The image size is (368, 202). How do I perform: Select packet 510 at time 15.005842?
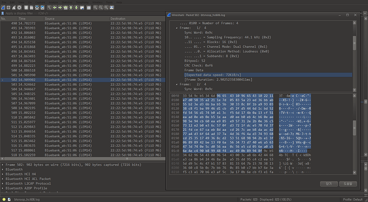click(x=83, y=117)
